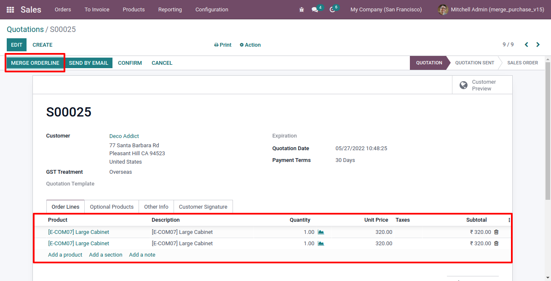The height and width of the screenshot is (281, 551).
Task: Go to next record arrow
Action: (x=538, y=45)
